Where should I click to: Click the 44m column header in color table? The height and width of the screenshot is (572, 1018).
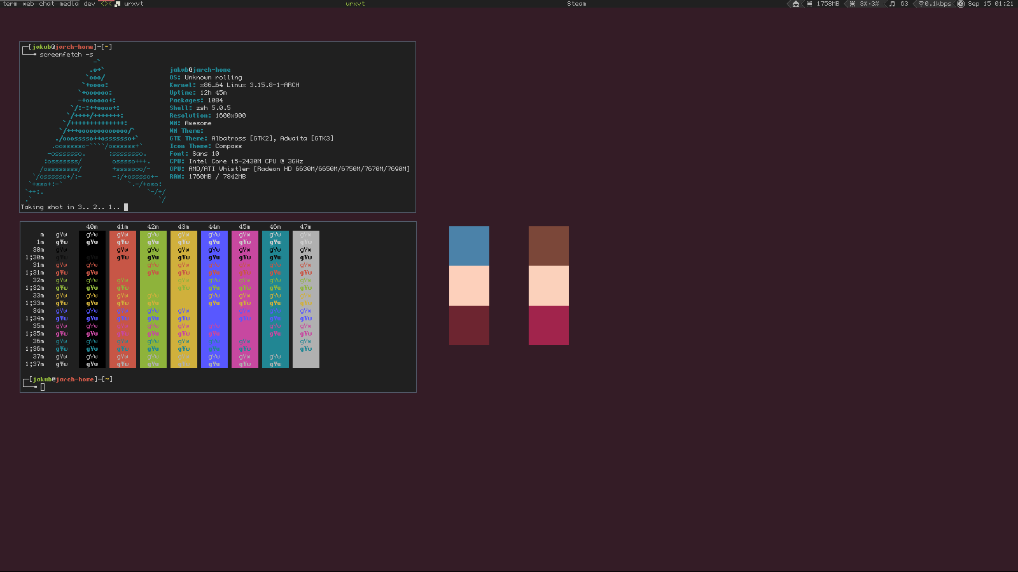pos(214,227)
